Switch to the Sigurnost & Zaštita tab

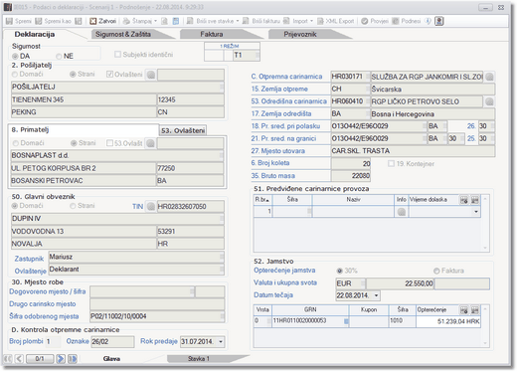click(x=123, y=34)
